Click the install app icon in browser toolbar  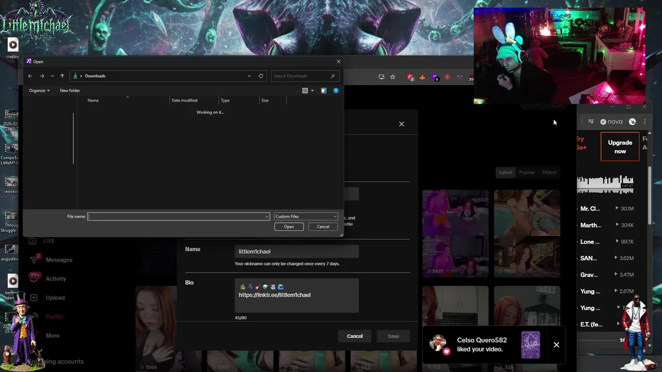[381, 77]
